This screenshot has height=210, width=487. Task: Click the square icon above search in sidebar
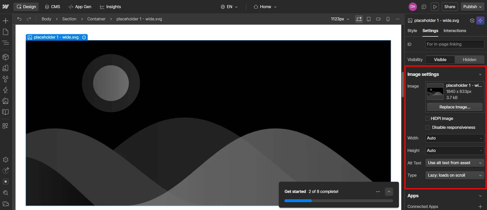6,181
